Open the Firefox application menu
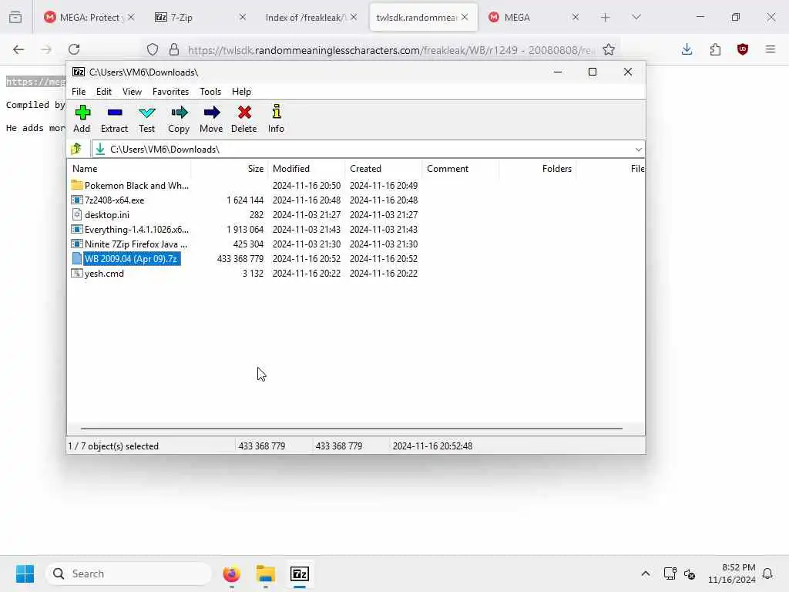 tap(771, 49)
